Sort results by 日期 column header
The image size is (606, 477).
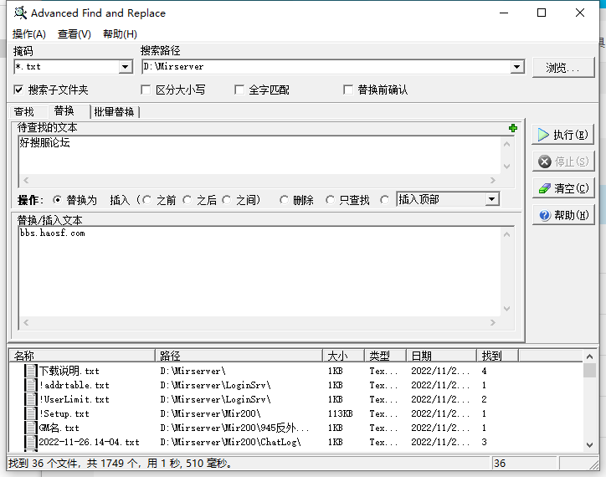pyautogui.click(x=441, y=356)
